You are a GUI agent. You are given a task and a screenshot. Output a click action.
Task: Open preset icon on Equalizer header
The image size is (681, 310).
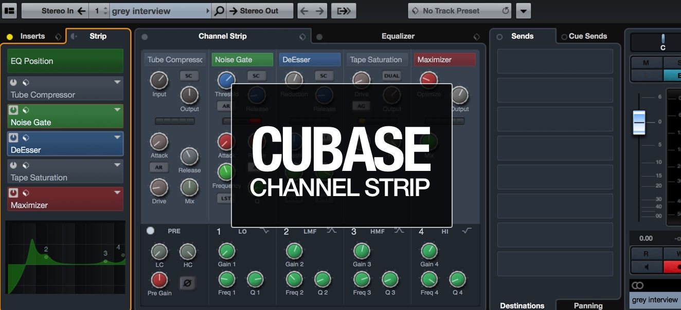point(476,36)
